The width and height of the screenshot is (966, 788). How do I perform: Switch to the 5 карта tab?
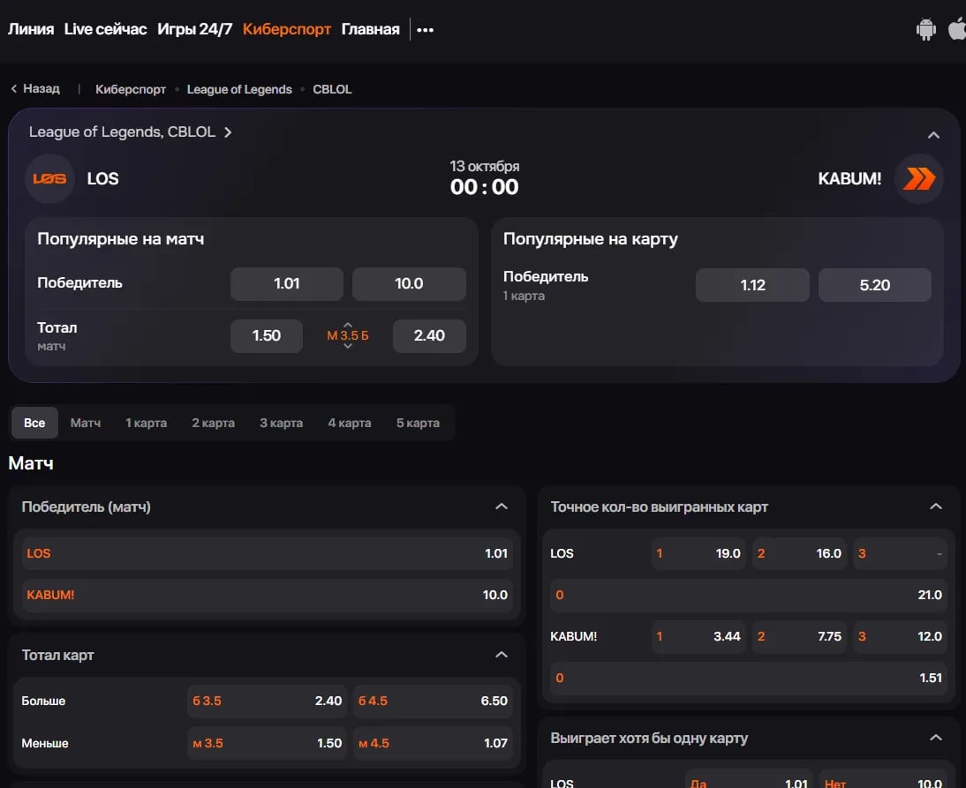pos(418,423)
